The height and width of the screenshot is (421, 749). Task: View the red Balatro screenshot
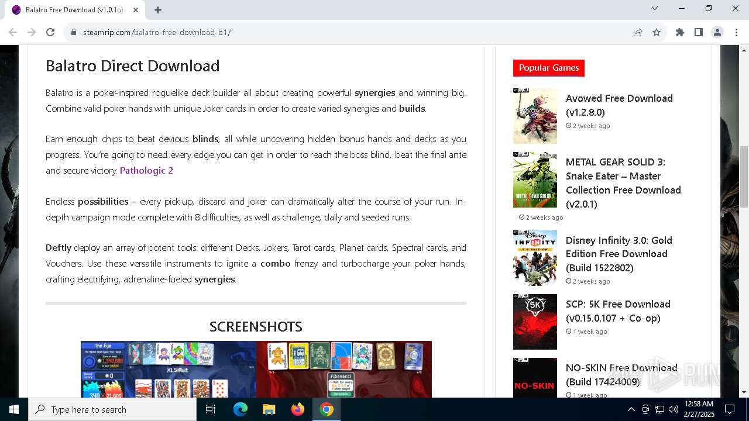click(x=344, y=370)
